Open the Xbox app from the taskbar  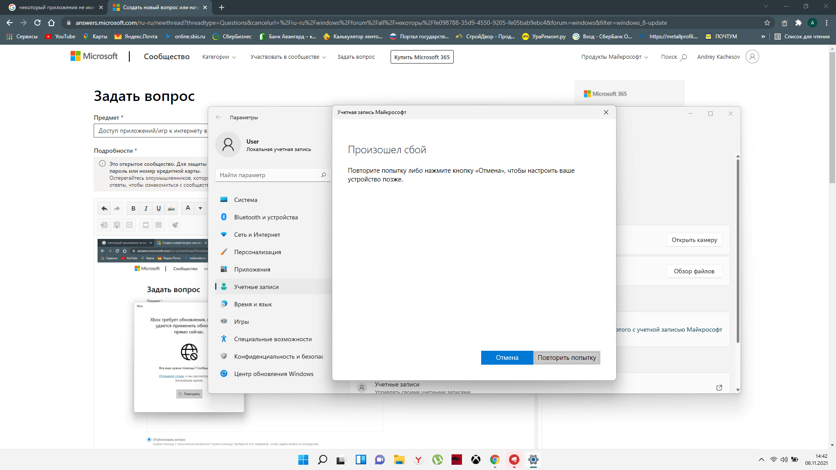pyautogui.click(x=475, y=460)
